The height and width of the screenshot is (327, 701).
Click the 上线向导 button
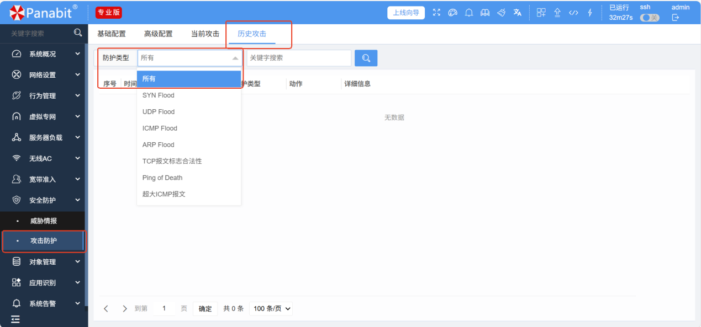[406, 13]
